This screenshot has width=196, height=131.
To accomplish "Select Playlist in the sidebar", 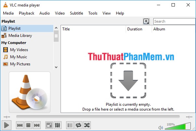I will pos(27,28).
